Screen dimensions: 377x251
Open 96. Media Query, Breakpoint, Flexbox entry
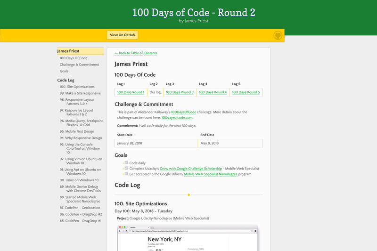(82, 123)
